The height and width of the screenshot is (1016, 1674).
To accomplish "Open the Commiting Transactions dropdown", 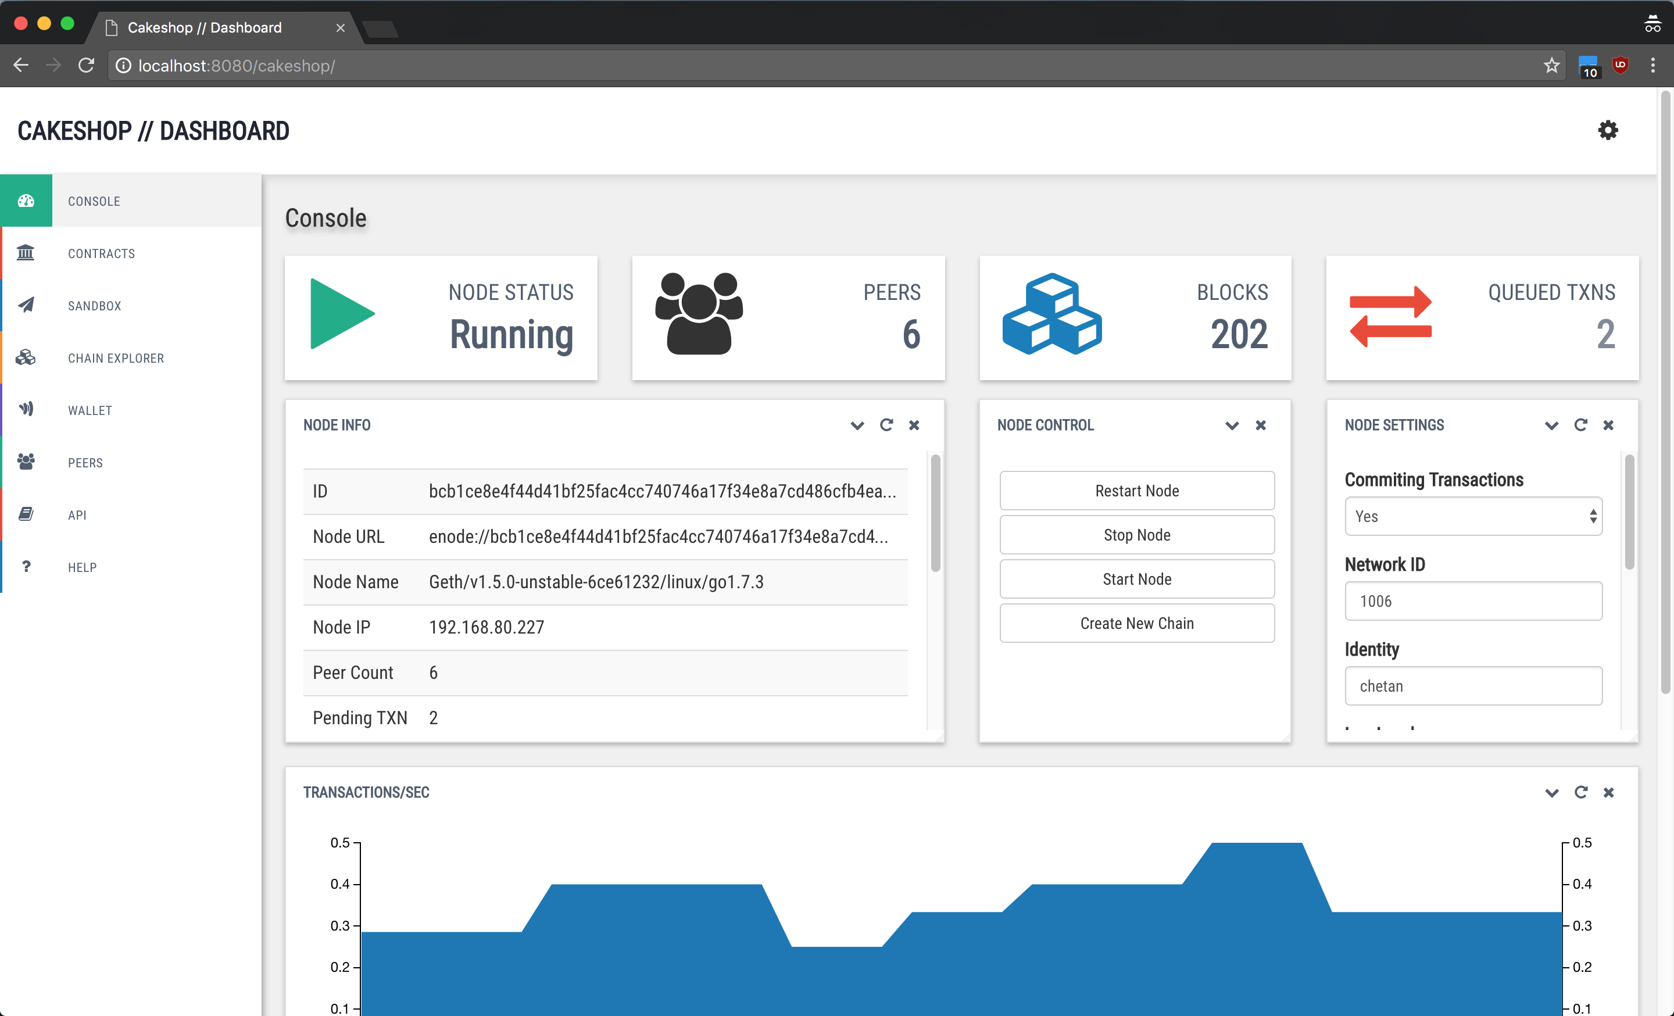I will pyautogui.click(x=1473, y=516).
